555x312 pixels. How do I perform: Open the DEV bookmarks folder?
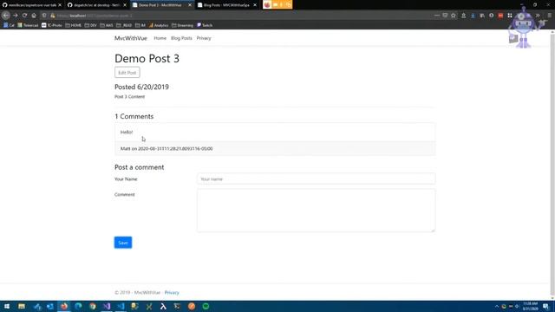(90, 25)
